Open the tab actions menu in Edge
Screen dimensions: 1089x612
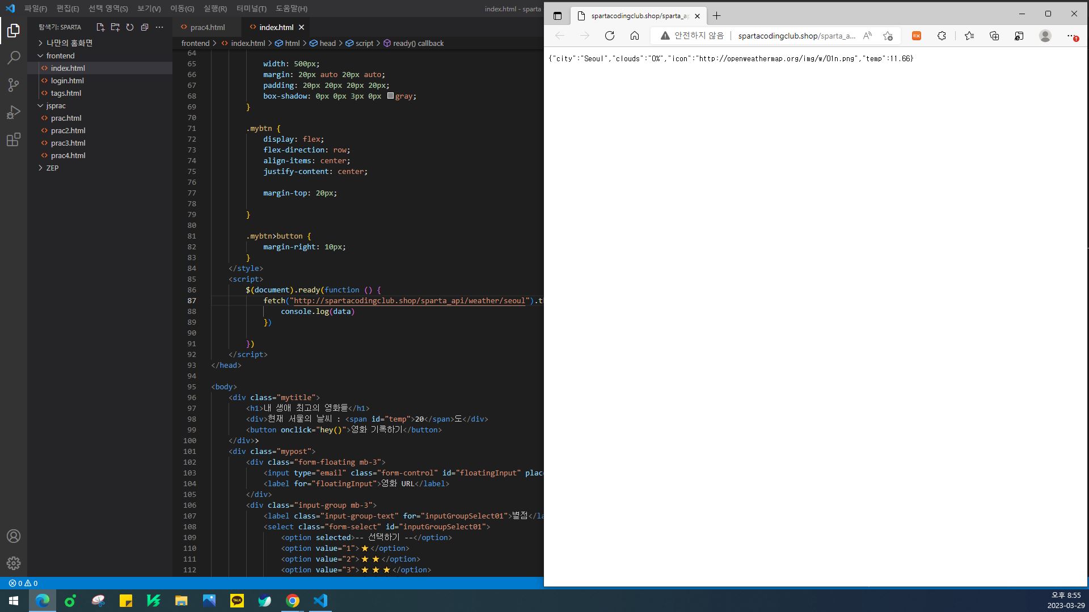(x=558, y=16)
